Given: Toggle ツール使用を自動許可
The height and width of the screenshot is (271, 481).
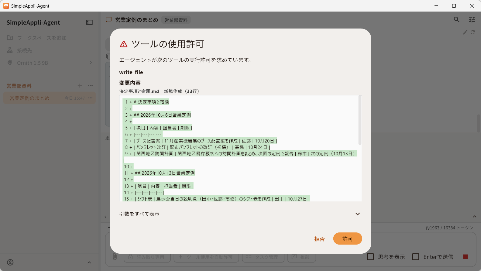Looking at the screenshot, I should pyautogui.click(x=206, y=257).
